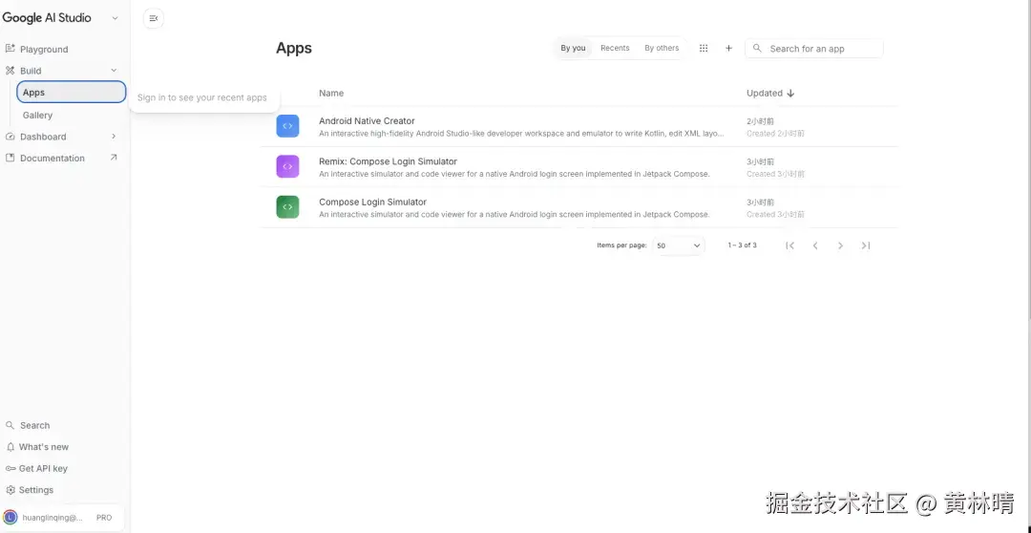1031x533 pixels.
Task: Click the Updated sort arrow
Action: click(x=790, y=94)
